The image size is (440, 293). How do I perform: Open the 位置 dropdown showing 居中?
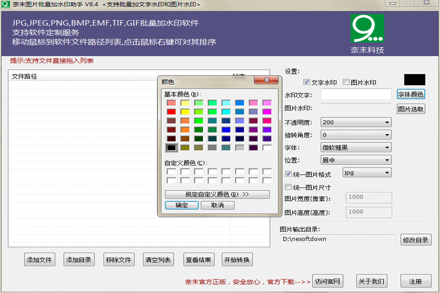click(x=356, y=160)
